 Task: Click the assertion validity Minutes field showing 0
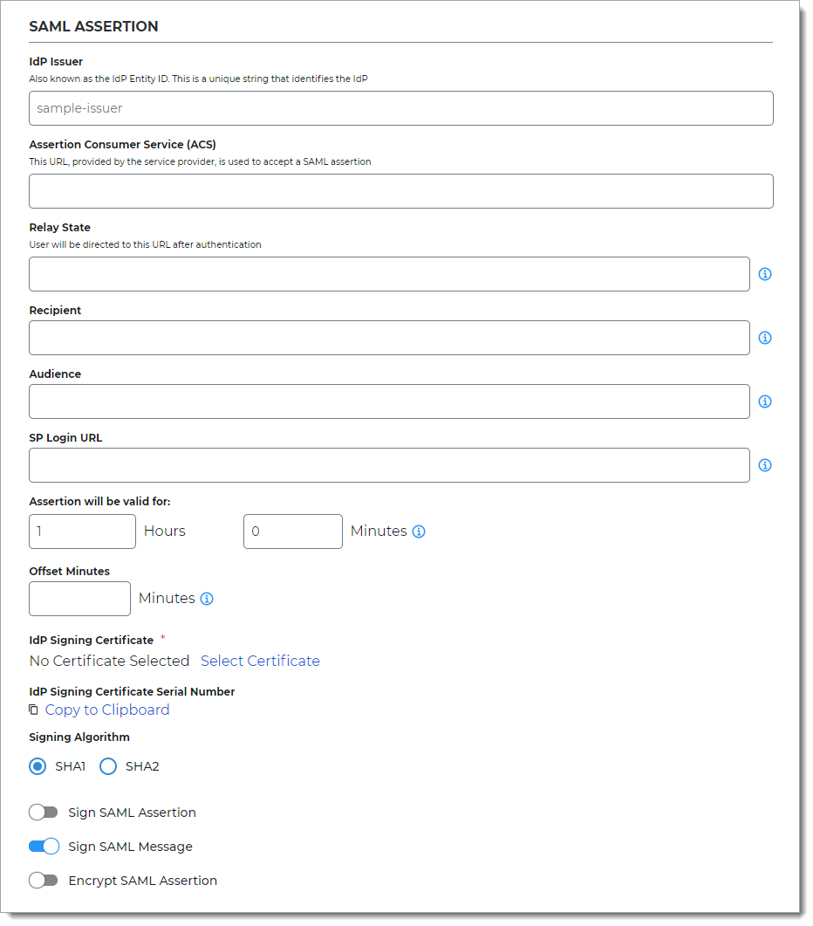[292, 531]
